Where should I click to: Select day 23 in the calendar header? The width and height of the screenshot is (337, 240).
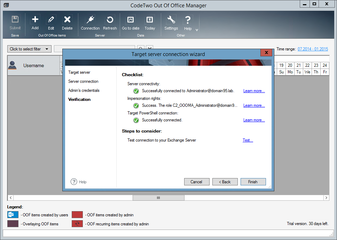pyautogui.click(x=316, y=65)
